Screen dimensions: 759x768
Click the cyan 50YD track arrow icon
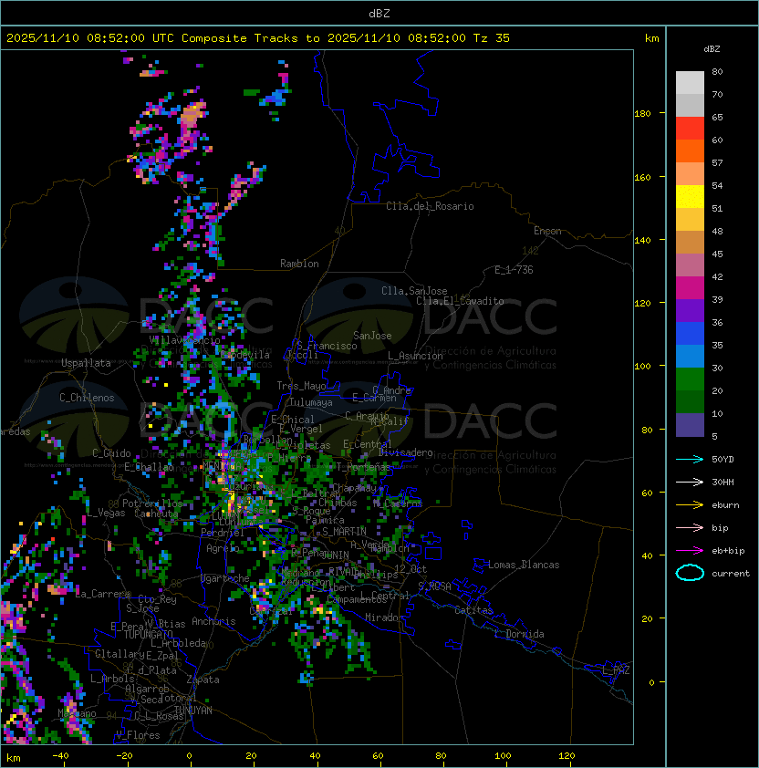coord(690,459)
